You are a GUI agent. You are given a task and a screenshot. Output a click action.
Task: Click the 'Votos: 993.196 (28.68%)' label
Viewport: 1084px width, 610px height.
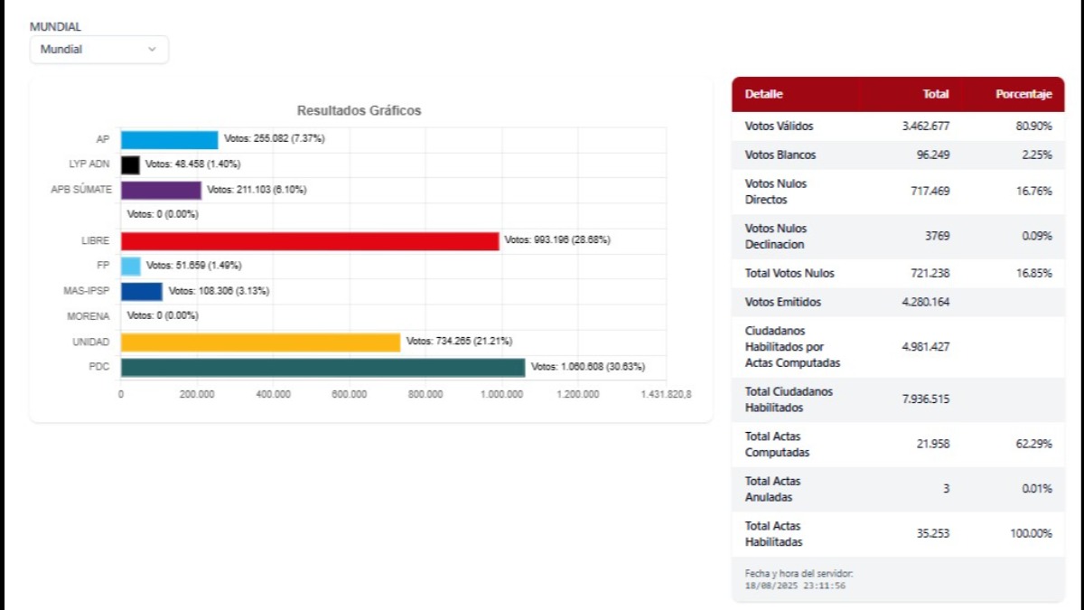point(557,239)
